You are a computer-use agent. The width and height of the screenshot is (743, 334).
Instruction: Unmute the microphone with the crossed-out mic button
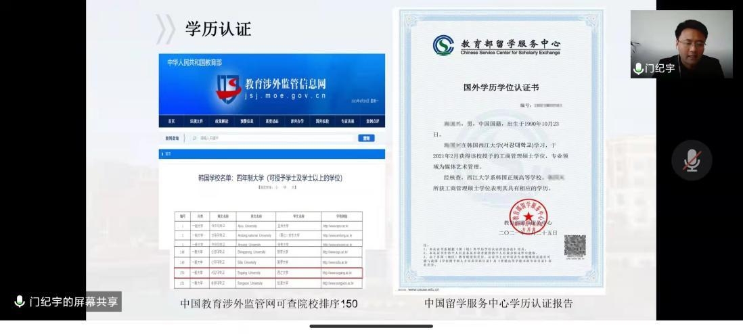(691, 161)
